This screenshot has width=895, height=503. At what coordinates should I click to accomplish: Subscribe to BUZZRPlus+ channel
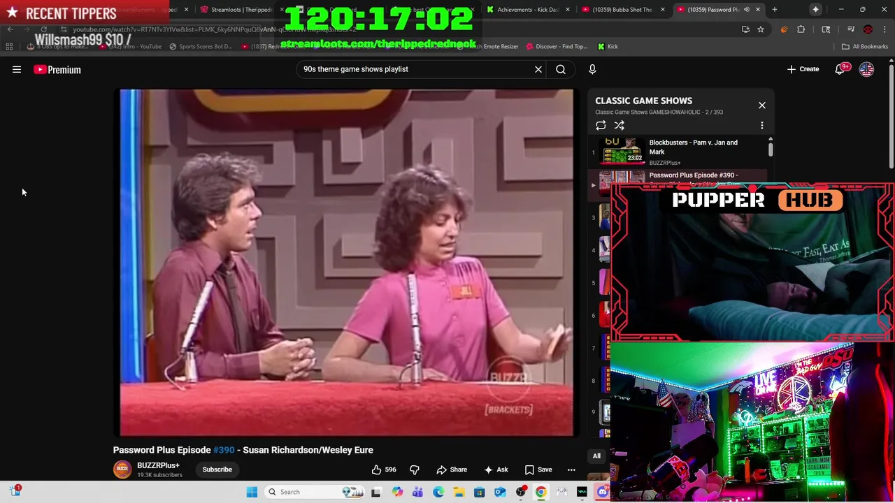click(x=217, y=469)
